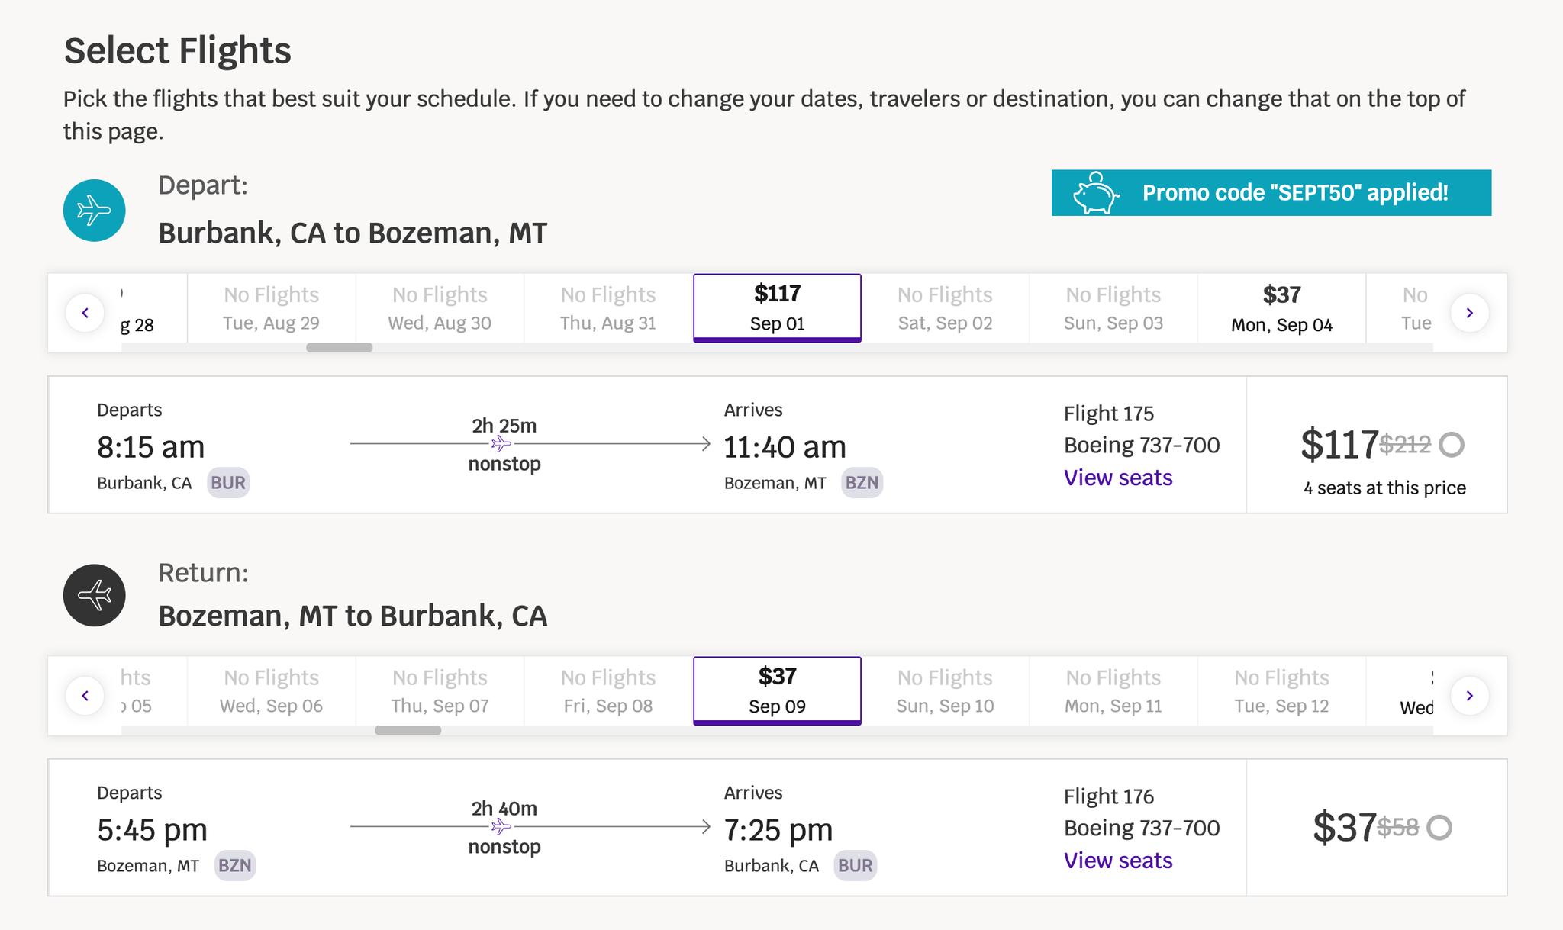This screenshot has height=930, width=1563.
Task: Click the return airplane icon
Action: tap(94, 596)
